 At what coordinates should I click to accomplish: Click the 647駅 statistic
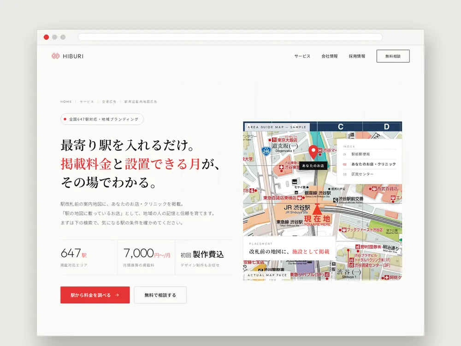coord(74,253)
